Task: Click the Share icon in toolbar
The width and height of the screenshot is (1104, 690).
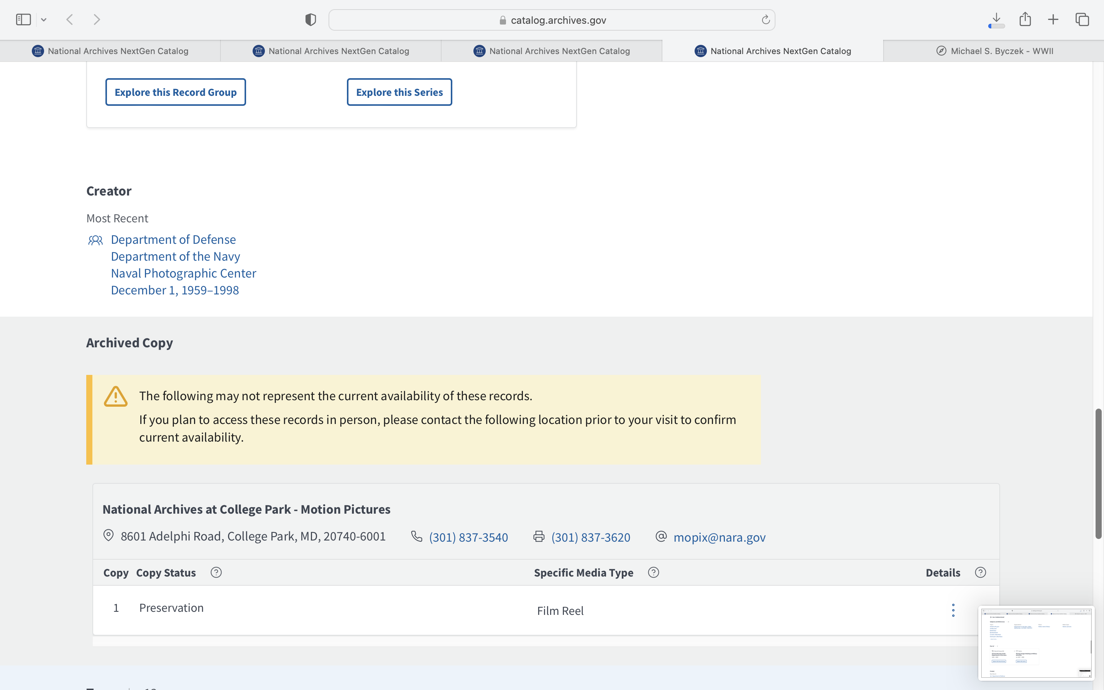Action: 1025,19
